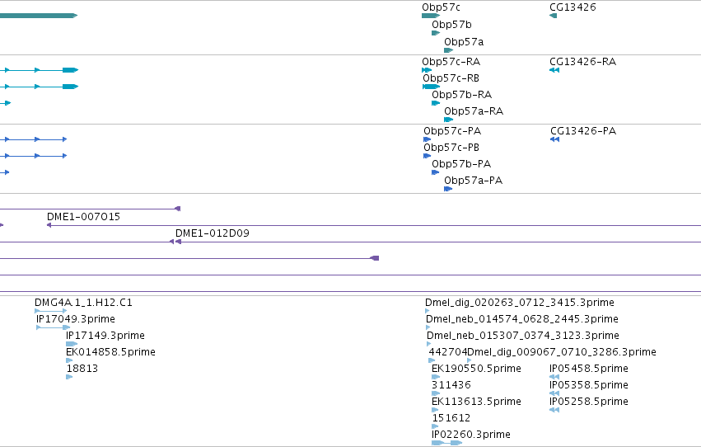Click Dmel_neb_015307_0374_3123.3prime label
Screen dimensions: 701x447
pyautogui.click(x=523, y=336)
